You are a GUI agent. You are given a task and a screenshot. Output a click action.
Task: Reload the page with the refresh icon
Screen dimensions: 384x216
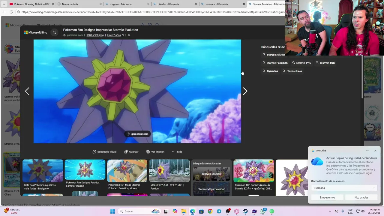click(x=11, y=12)
